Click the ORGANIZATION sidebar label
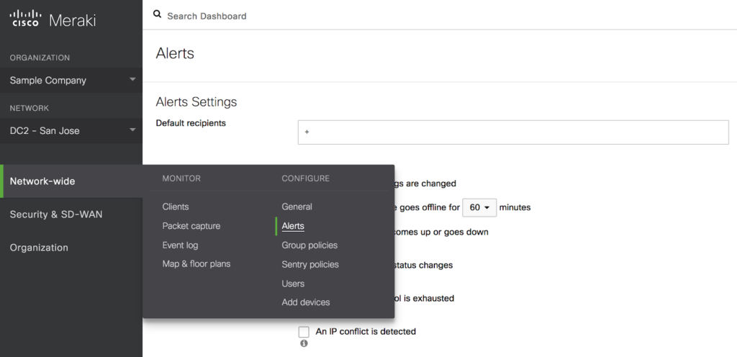This screenshot has width=737, height=357. (40, 58)
